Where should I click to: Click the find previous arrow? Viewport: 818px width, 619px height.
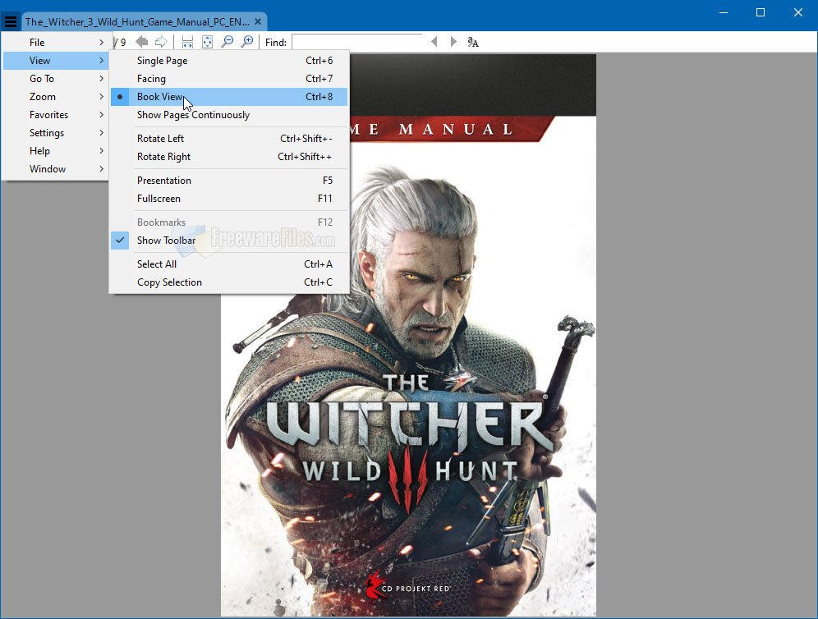coord(434,41)
